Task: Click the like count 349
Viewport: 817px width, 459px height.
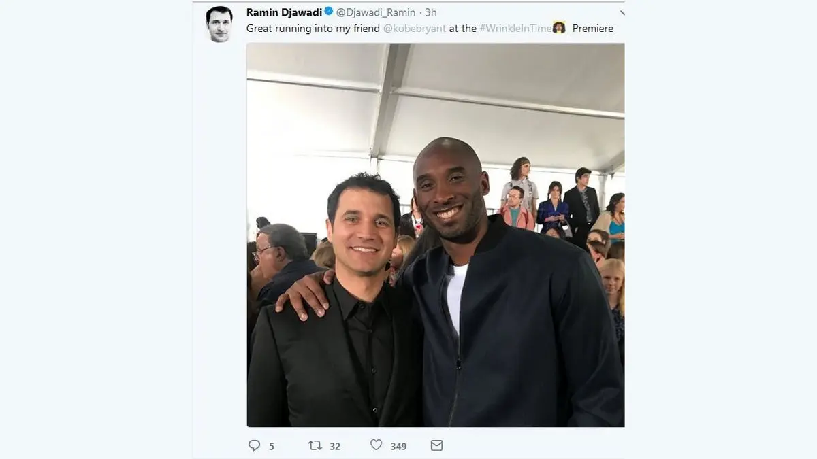Action: 398,446
